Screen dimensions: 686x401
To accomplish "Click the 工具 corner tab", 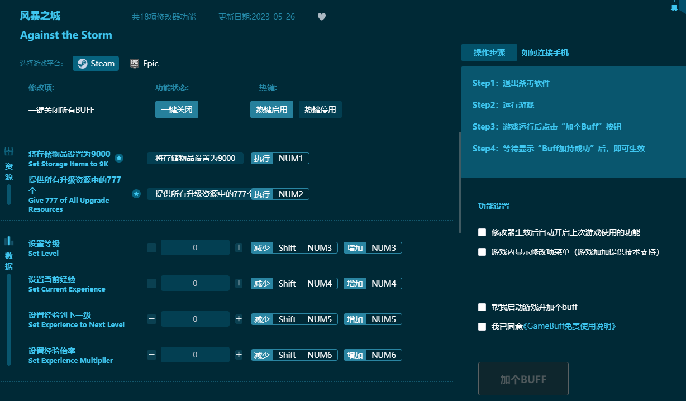I will click(x=674, y=7).
